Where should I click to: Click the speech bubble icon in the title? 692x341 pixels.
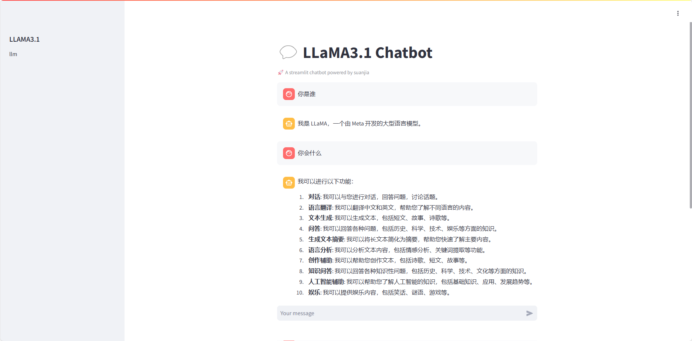click(288, 52)
